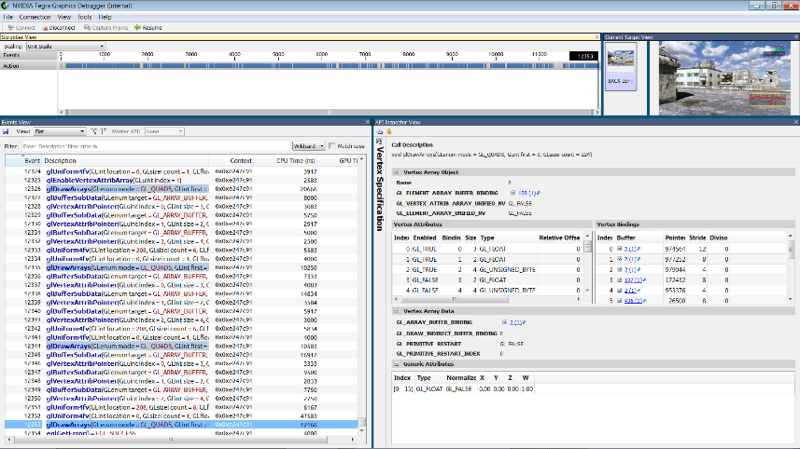800x449 pixels.
Task: Open the Tools menu
Action: coord(84,17)
